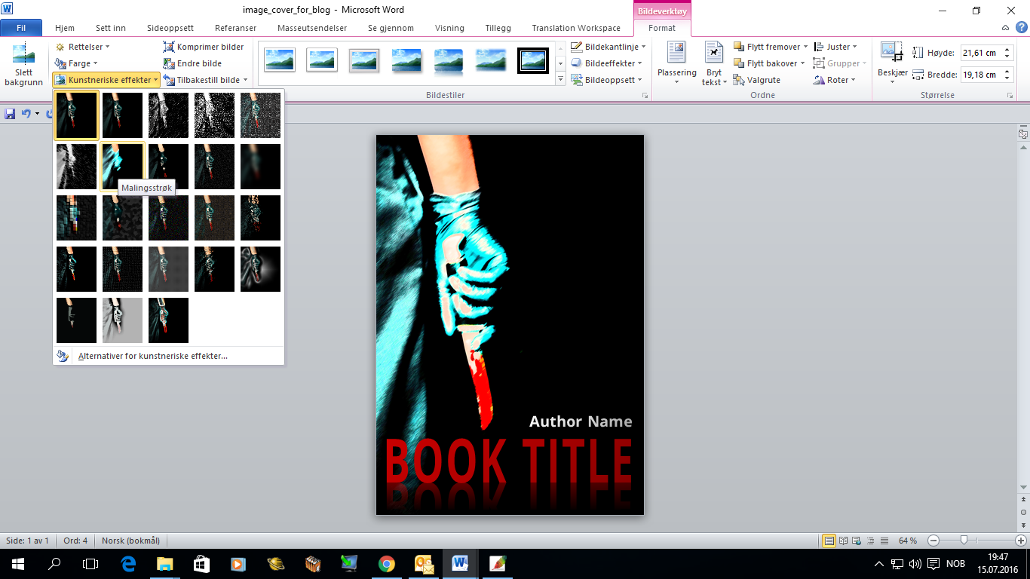
Task: Click the zoom slider handle
Action: (x=964, y=541)
